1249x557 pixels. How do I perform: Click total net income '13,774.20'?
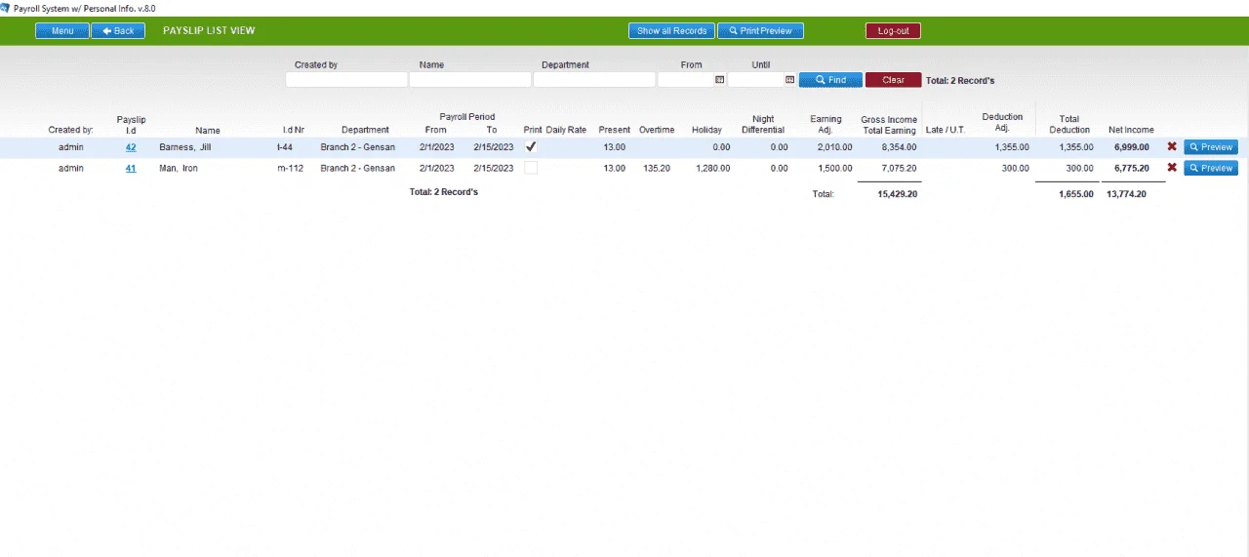1126,194
